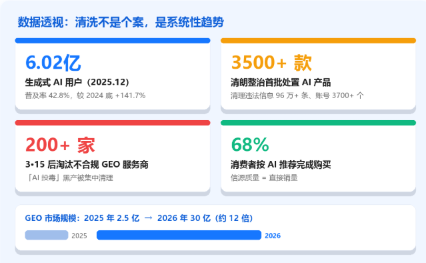Click the 200+ 家 red statistic

pyautogui.click(x=60, y=145)
